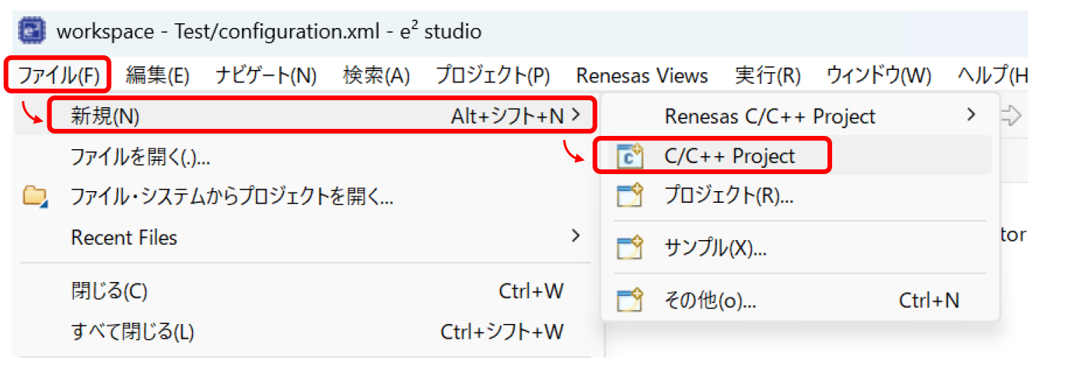Choose プロジェクト(R)... from submenu
Viewport: 1081px width, 369px height.
pyautogui.click(x=800, y=196)
